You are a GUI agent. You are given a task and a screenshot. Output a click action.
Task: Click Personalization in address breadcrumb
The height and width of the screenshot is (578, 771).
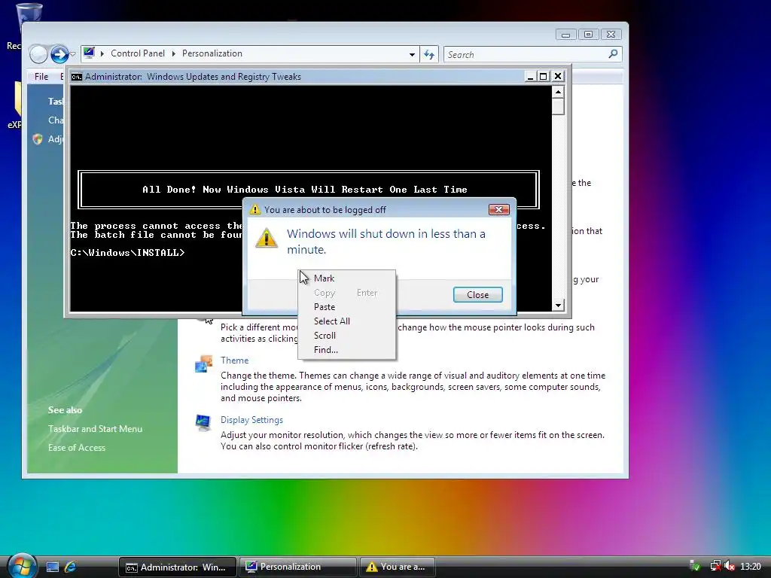(212, 53)
